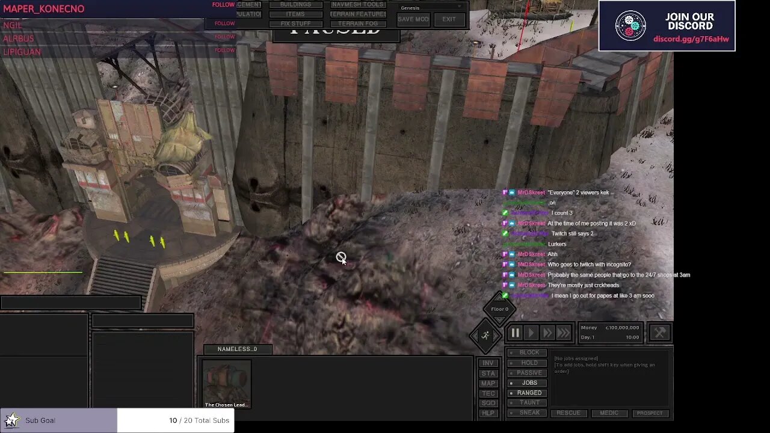Screen dimensions: 770x433
Task: Toggle PASSIVE mode
Action: click(x=527, y=373)
